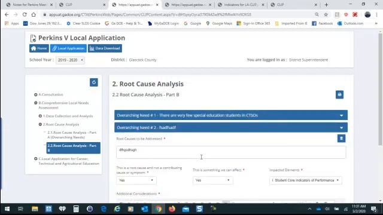383x215 pixels.
Task: Click the address bar URL
Action: (150, 14)
